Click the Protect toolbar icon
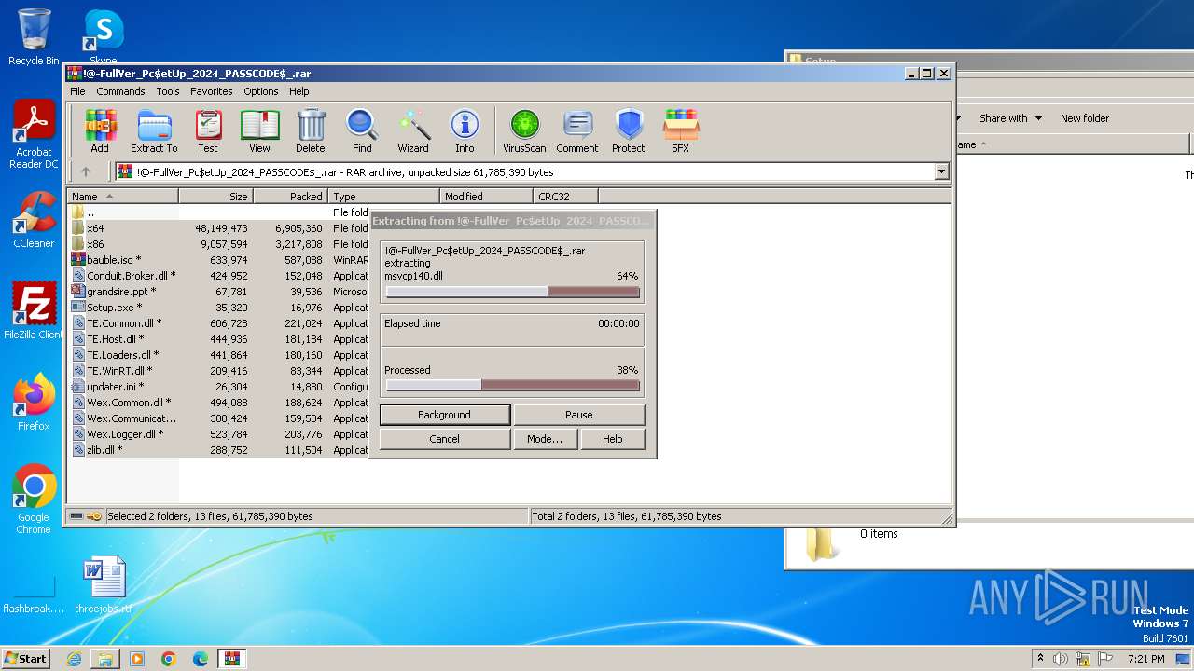This screenshot has height=671, width=1194. point(629,130)
